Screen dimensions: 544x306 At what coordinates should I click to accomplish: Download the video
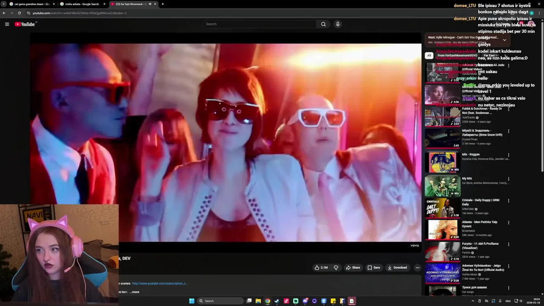397,268
